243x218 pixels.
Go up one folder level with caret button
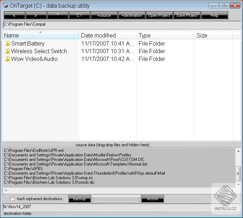tap(58, 15)
